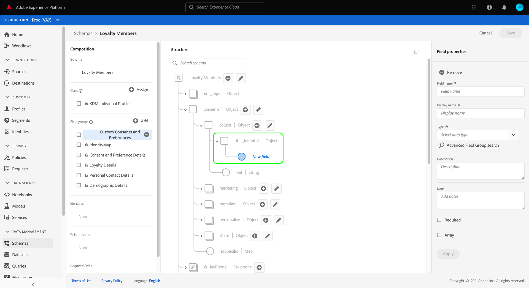This screenshot has width=529, height=288.
Task: Open the notifications bell
Action: [504, 7]
